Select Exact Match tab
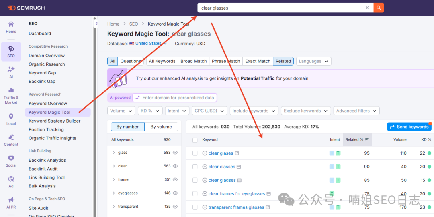The image size is (434, 217). click(x=258, y=61)
